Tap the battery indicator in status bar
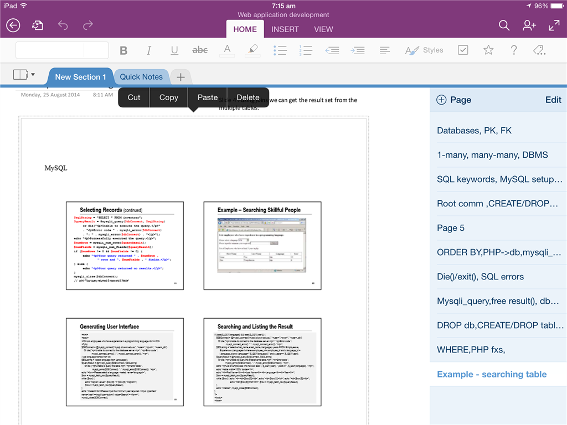 [557, 6]
